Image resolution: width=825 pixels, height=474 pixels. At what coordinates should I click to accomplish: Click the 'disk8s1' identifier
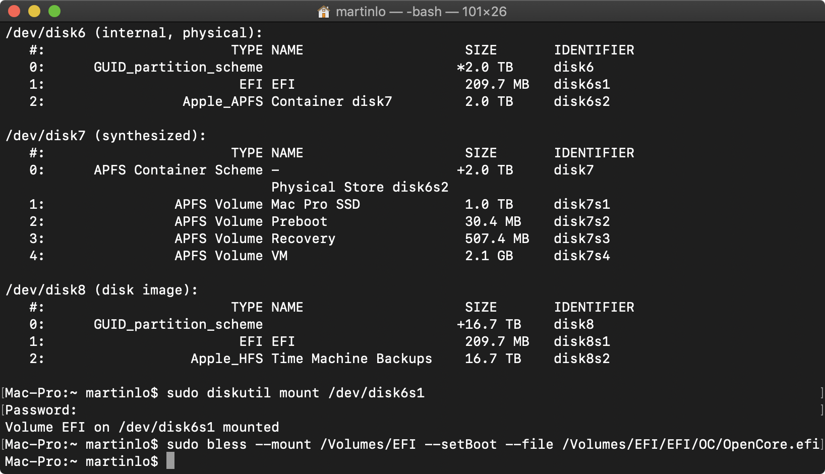click(582, 341)
